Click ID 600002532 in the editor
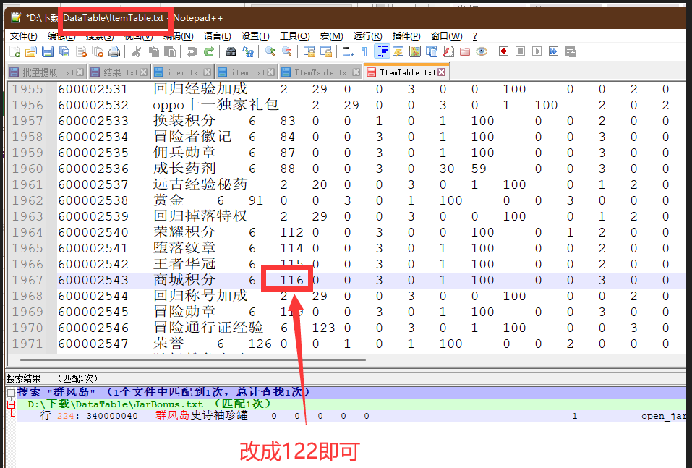This screenshot has height=468, width=692. click(x=93, y=105)
